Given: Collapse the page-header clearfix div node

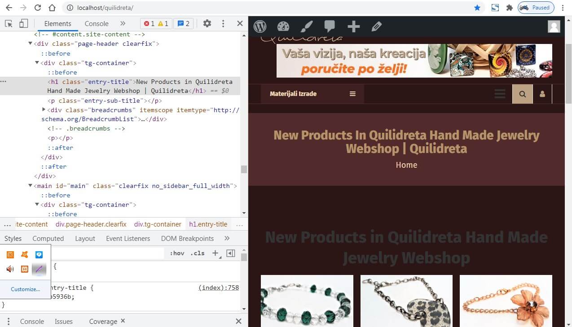Looking at the screenshot, I should (30, 44).
